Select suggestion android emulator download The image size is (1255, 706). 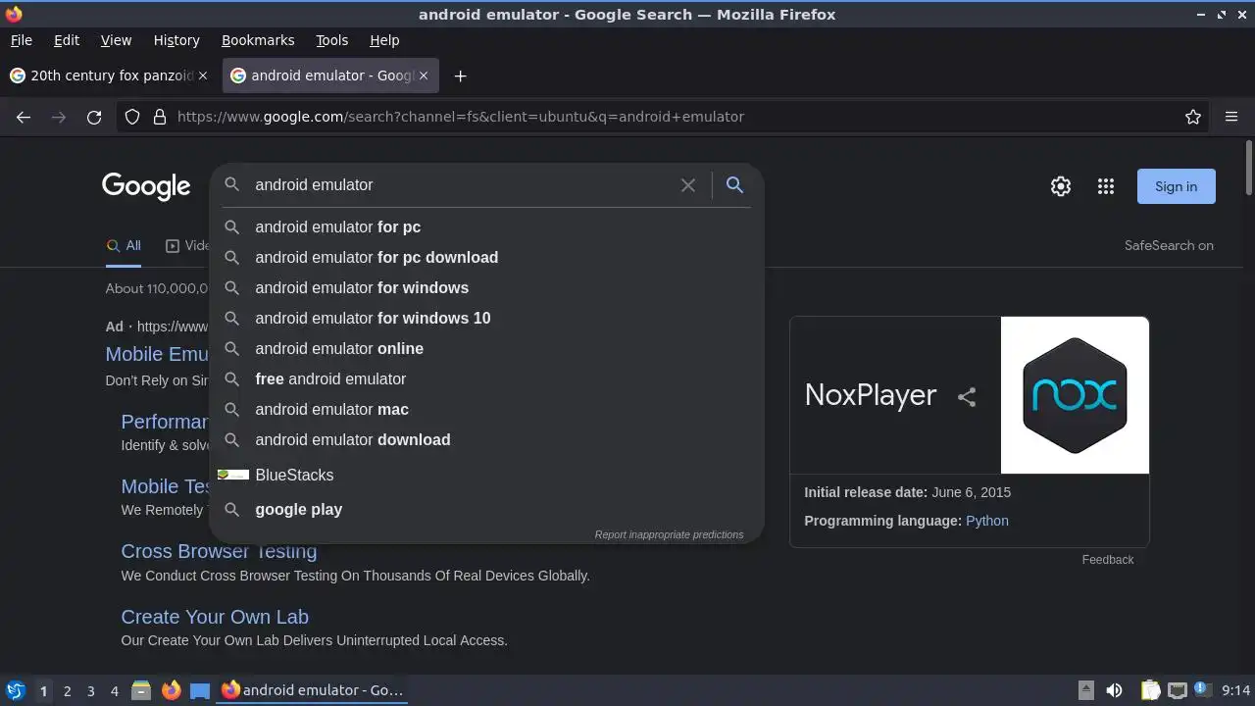[486, 439]
